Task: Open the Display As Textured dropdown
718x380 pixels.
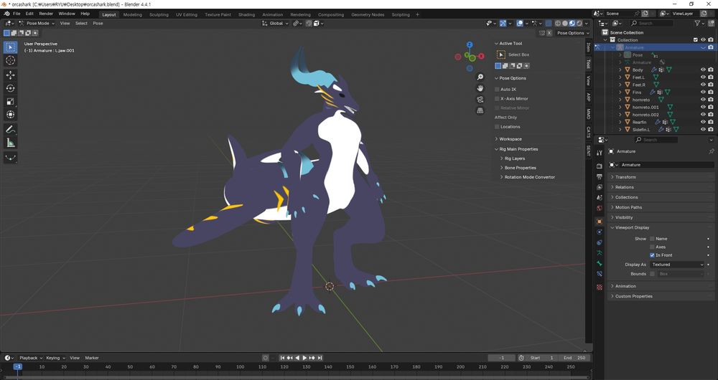Action: [677, 265]
